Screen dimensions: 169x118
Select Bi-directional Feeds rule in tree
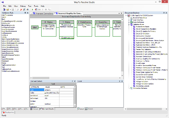tap(143, 27)
